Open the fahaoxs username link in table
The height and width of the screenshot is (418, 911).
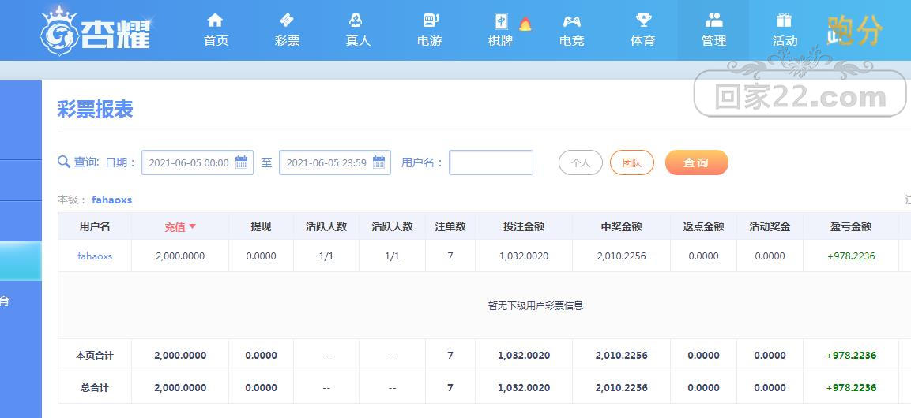click(x=95, y=256)
